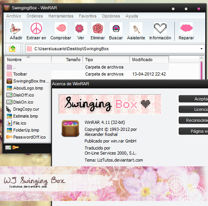
Task: Click the DiskOff.ico drive icon
Action: click(9, 95)
